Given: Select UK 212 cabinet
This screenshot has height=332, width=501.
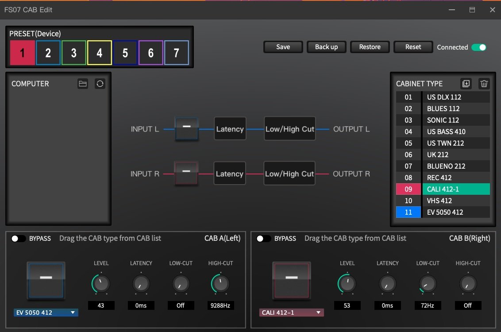Looking at the screenshot, I should [443, 154].
